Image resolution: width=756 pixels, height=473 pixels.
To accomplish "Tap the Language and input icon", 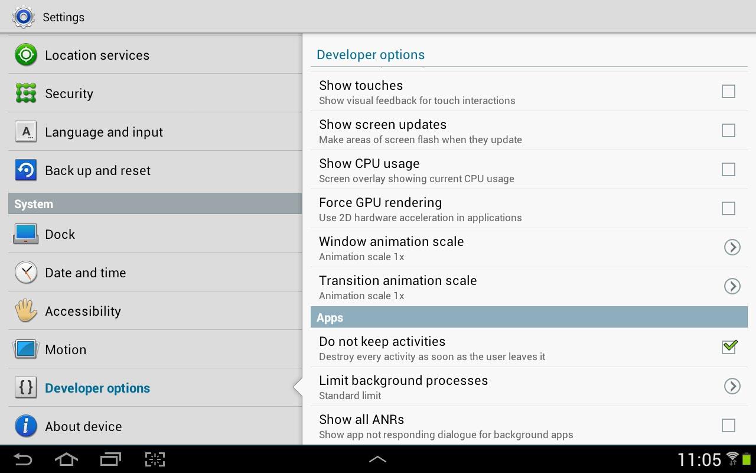I will (x=26, y=132).
